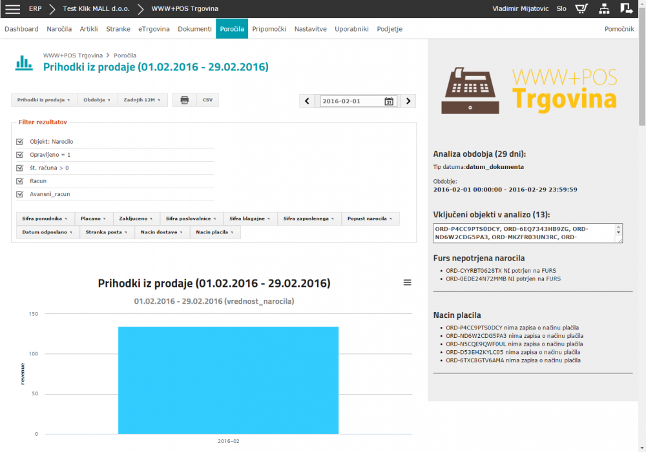The image size is (646, 452).
Task: Open the Nastavitve menu tab
Action: click(310, 29)
